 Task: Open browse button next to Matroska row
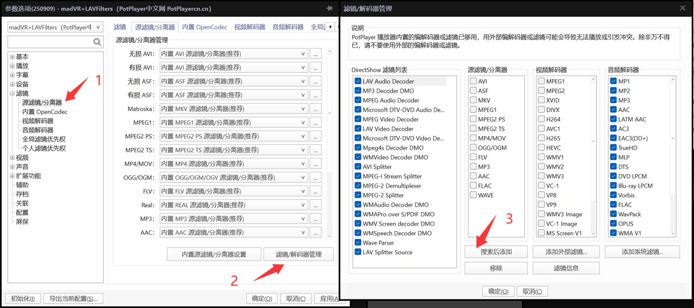pyautogui.click(x=316, y=108)
